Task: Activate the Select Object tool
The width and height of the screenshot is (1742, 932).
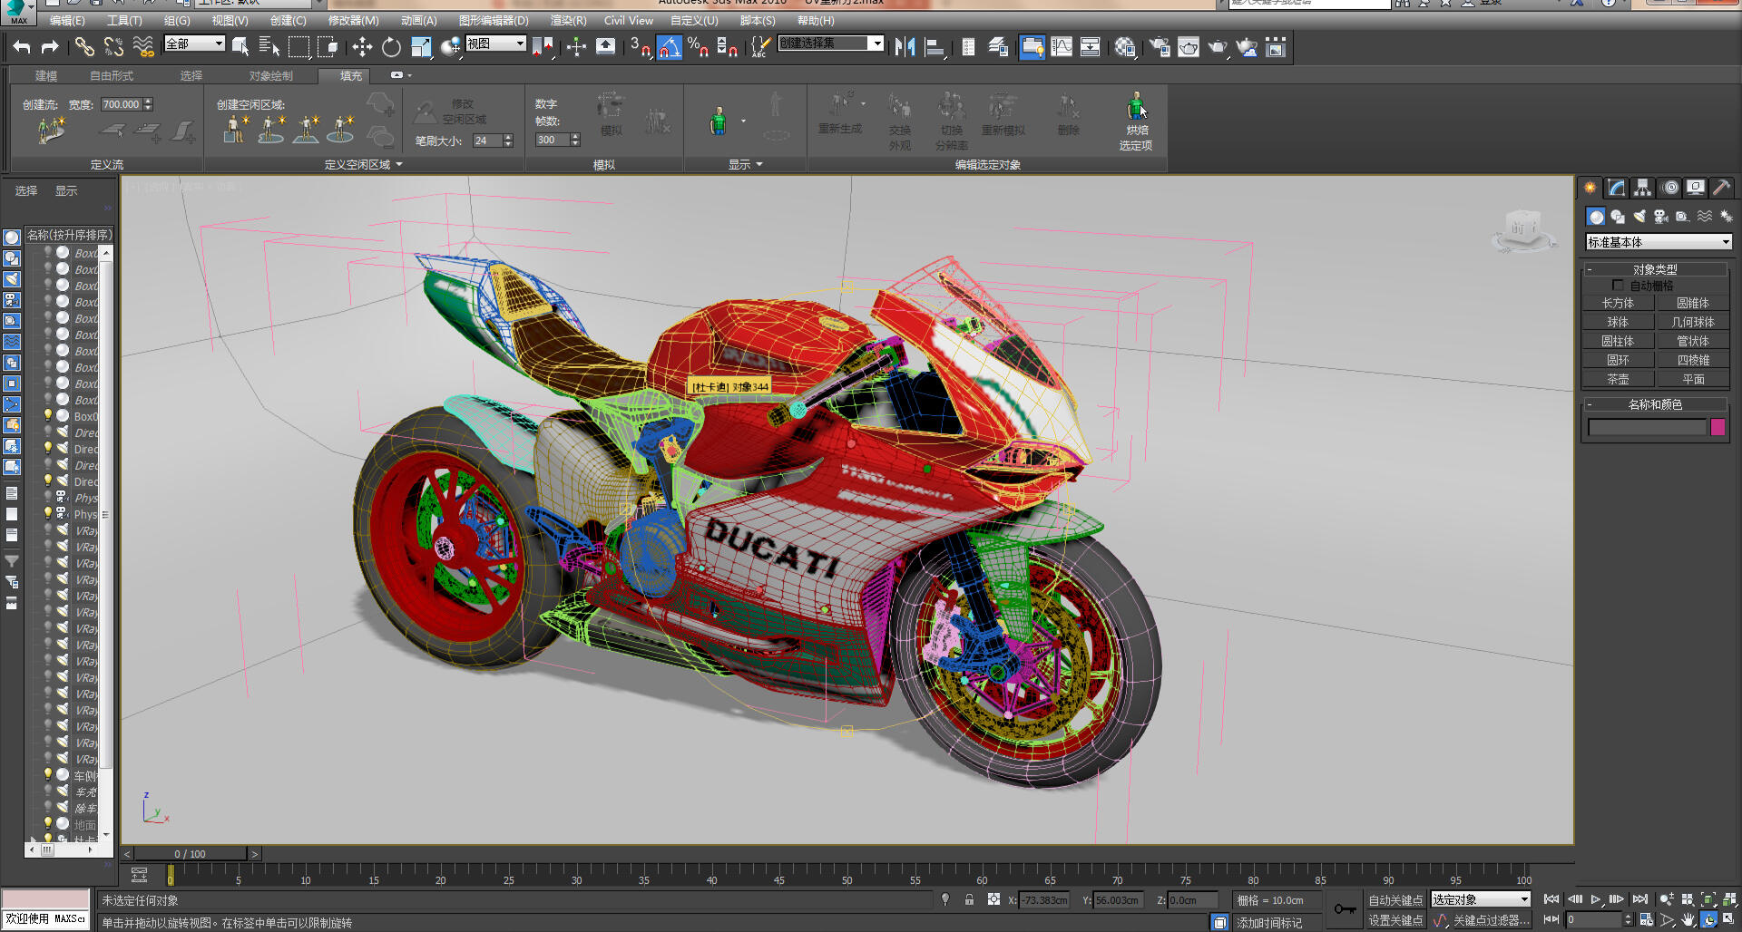Action: (x=240, y=47)
